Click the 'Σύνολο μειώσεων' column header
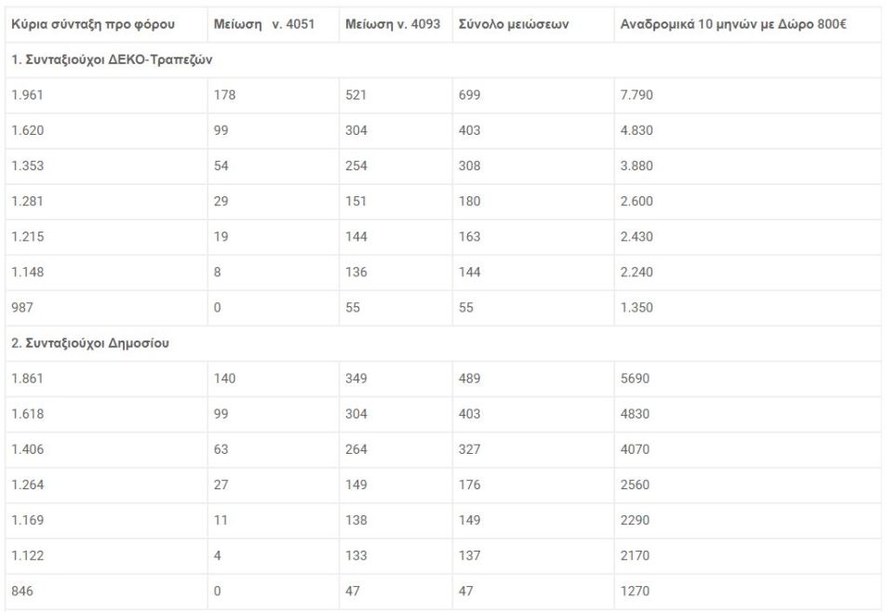Image resolution: width=887 pixels, height=612 pixels. (x=514, y=24)
